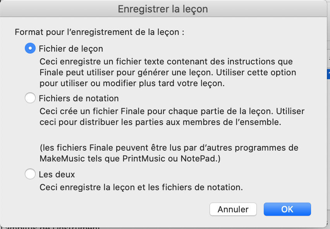Click the "Format pour l'enregistrement" heading
330x229 pixels.
[x=99, y=32]
